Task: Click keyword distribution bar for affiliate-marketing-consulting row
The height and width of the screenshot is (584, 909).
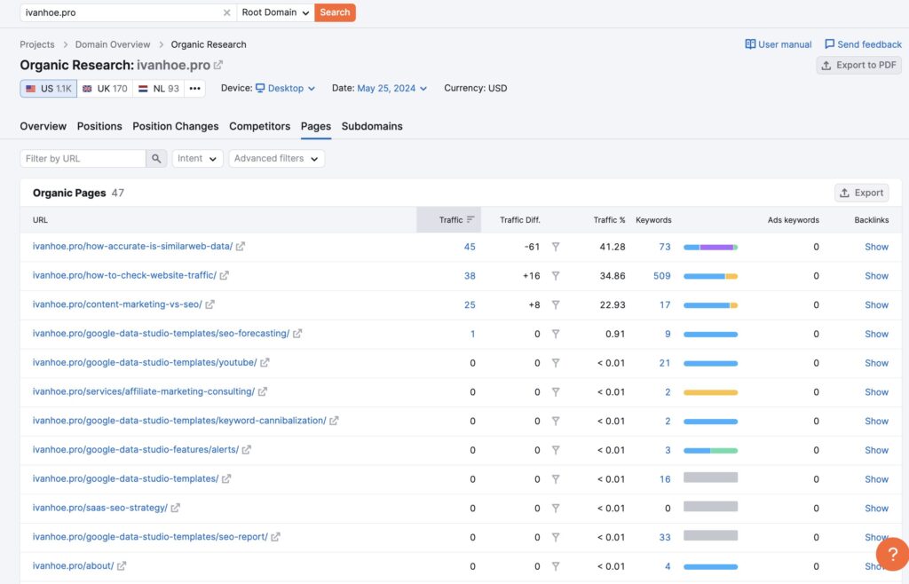Action: click(x=710, y=392)
